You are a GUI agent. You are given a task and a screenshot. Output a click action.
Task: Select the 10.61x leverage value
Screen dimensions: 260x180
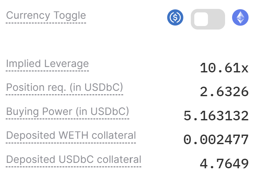[x=224, y=68]
